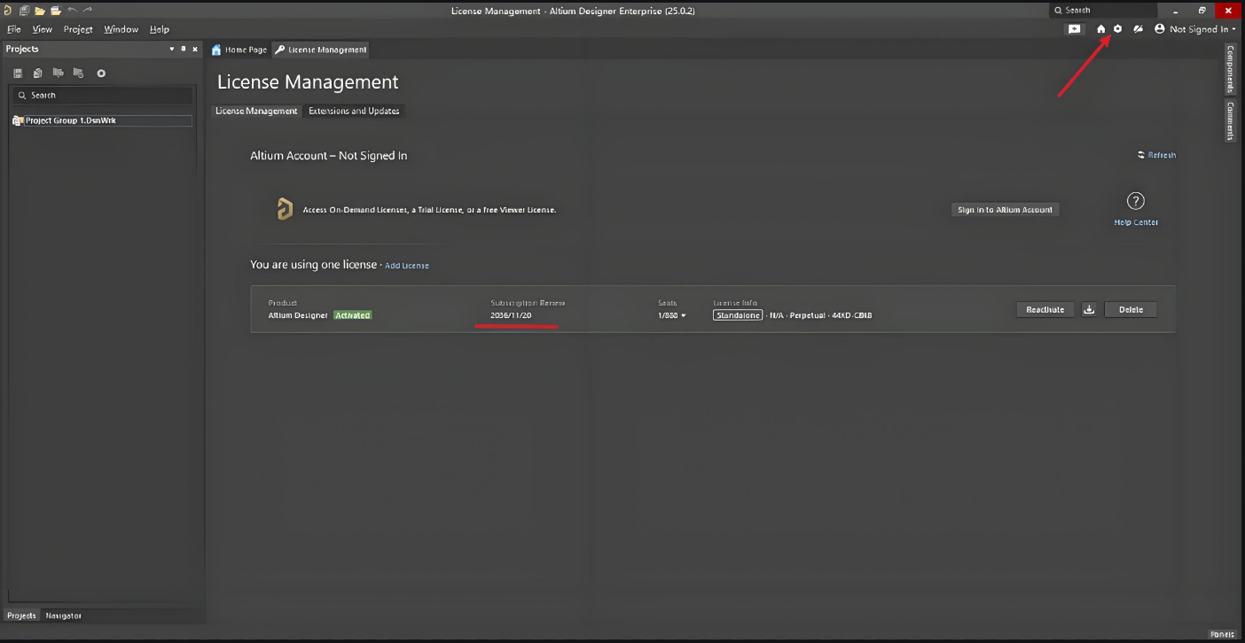Select the License Management sub-tab
This screenshot has width=1245, height=643.
coord(256,111)
